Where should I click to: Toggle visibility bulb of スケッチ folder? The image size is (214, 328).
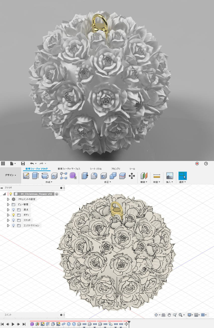point(13,220)
